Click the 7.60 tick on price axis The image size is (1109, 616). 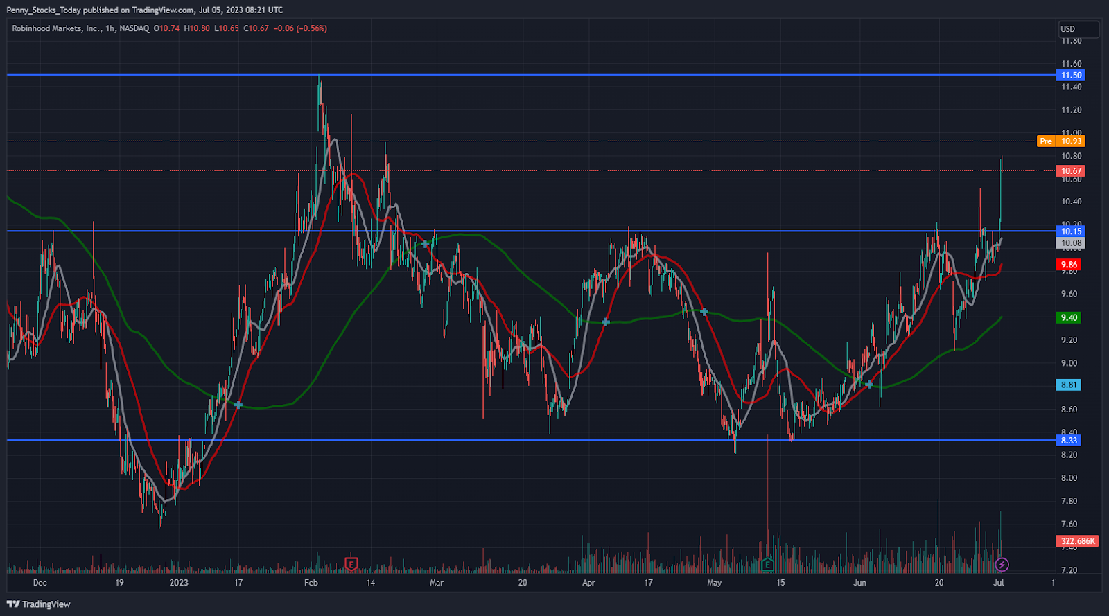pos(1069,525)
